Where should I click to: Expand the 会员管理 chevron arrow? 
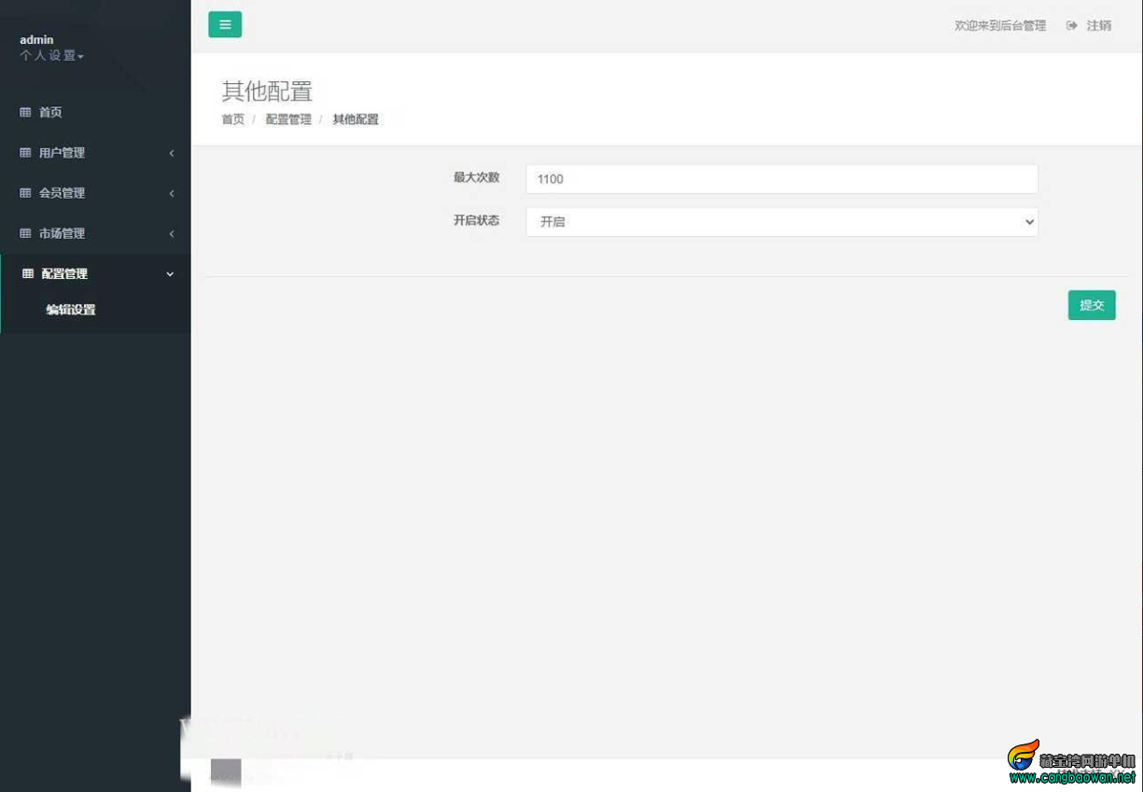point(172,193)
